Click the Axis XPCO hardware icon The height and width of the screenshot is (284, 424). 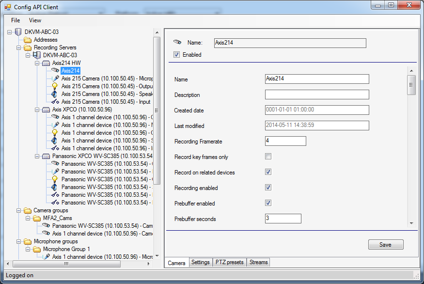pos(46,110)
